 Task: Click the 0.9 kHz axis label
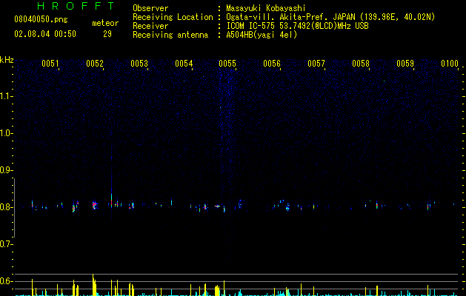(x=6, y=170)
